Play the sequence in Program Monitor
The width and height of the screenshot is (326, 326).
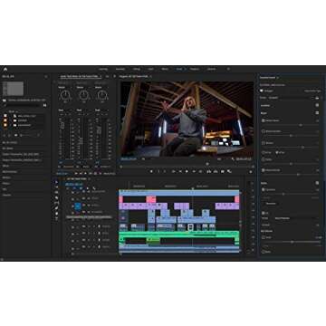(x=187, y=171)
